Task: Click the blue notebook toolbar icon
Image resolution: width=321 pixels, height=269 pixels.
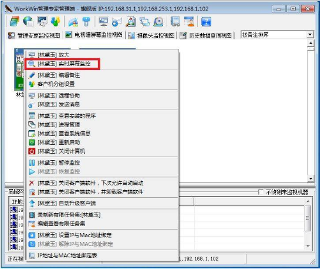Action: tap(175, 22)
